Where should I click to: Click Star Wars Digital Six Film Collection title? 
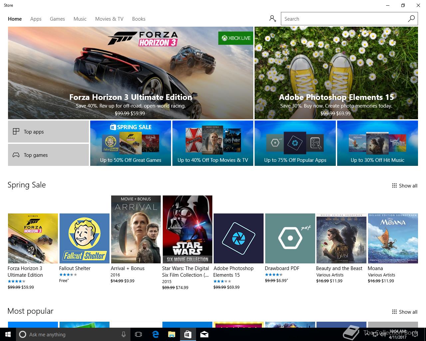pos(186,272)
